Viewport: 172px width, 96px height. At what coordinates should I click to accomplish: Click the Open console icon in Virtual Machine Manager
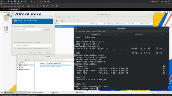click(x=64, y=21)
